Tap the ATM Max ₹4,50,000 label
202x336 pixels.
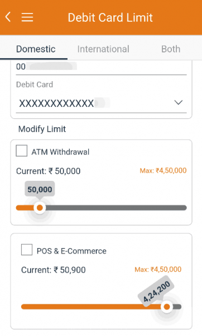[163, 171]
